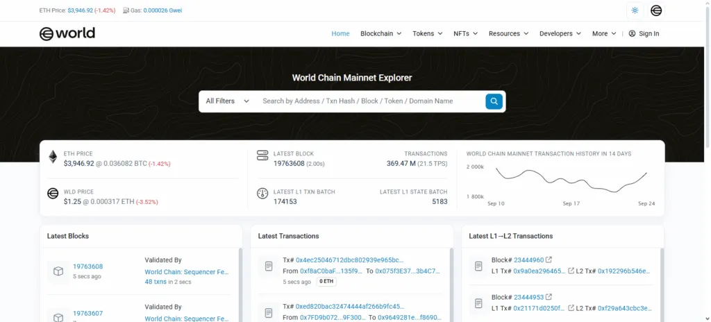This screenshot has width=711, height=322.
Task: Expand the Blockchain menu
Action: [381, 33]
